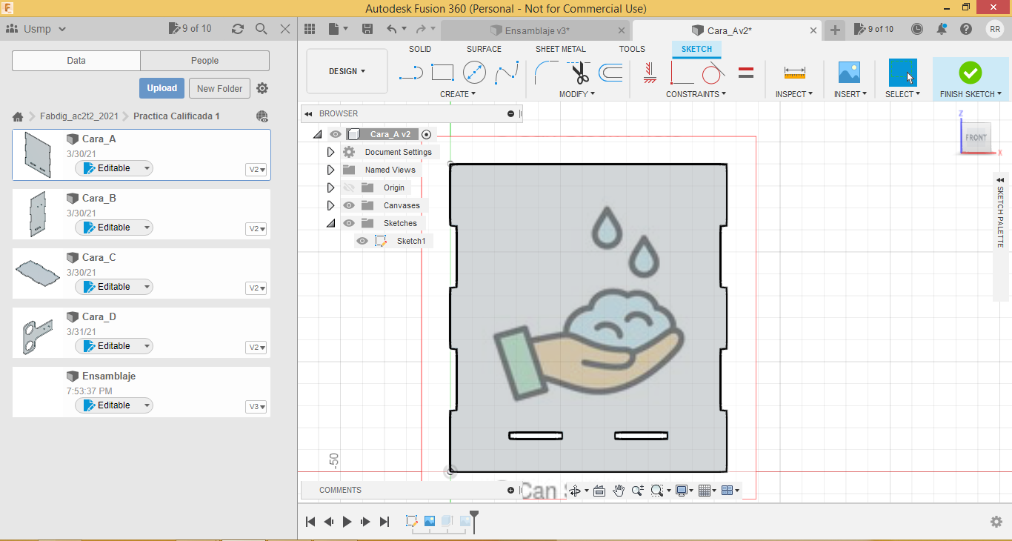Select the 2-point Rectangle sketch tool
The image size is (1012, 541).
click(x=442, y=73)
